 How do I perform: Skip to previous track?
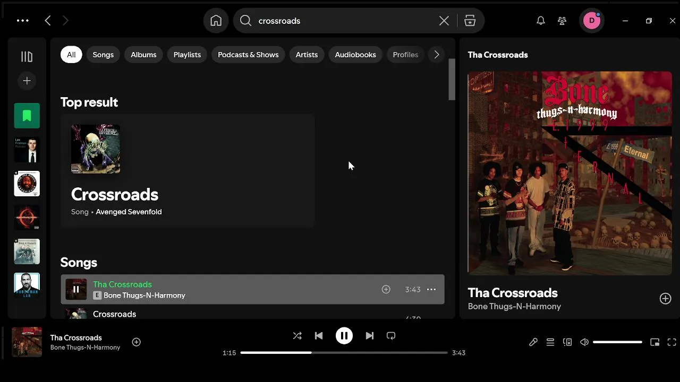(319, 336)
